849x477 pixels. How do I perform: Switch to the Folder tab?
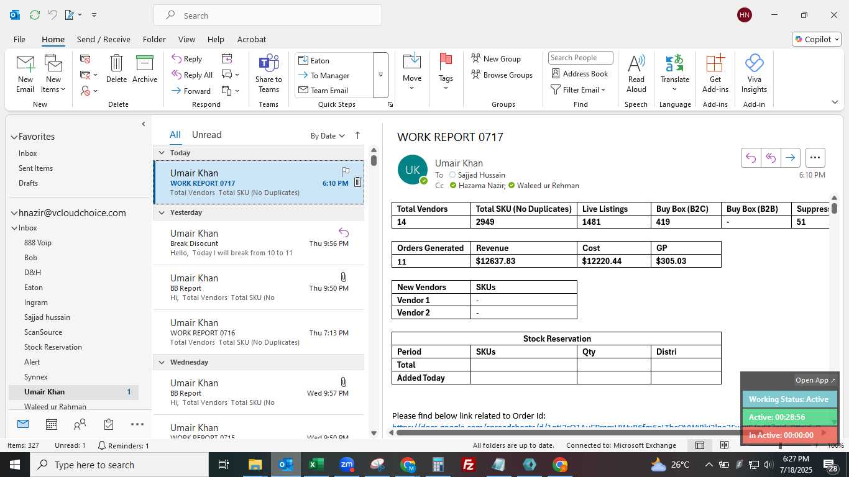154,39
